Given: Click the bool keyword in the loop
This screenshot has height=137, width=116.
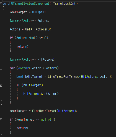Looking at the screenshot, I should pos(20,77).
